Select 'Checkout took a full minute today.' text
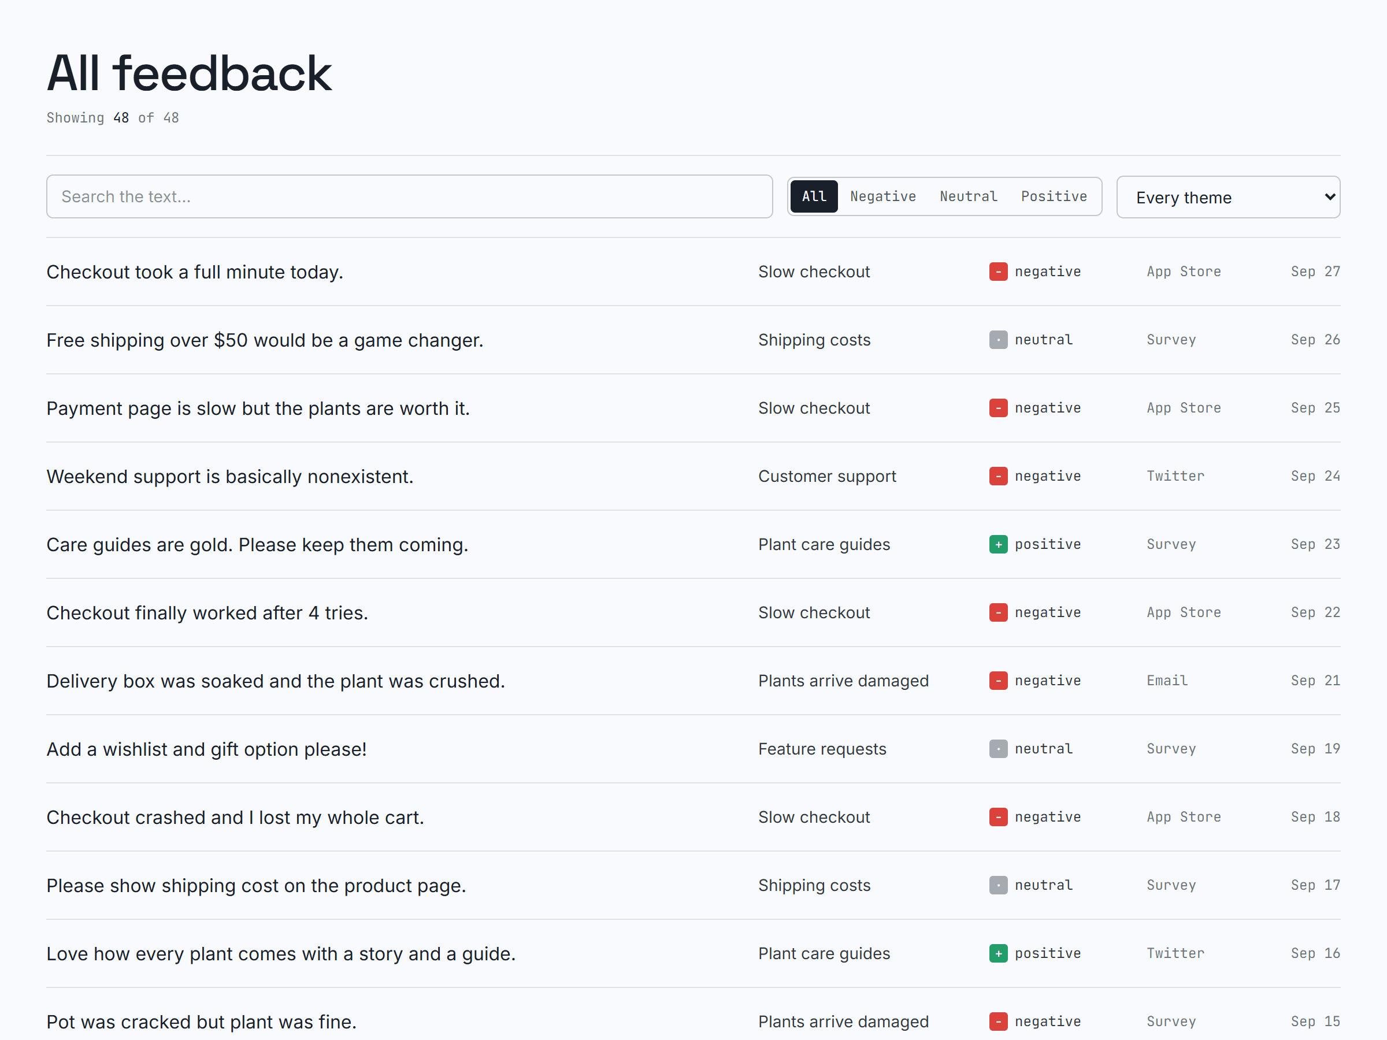1387x1040 pixels. [x=195, y=272]
